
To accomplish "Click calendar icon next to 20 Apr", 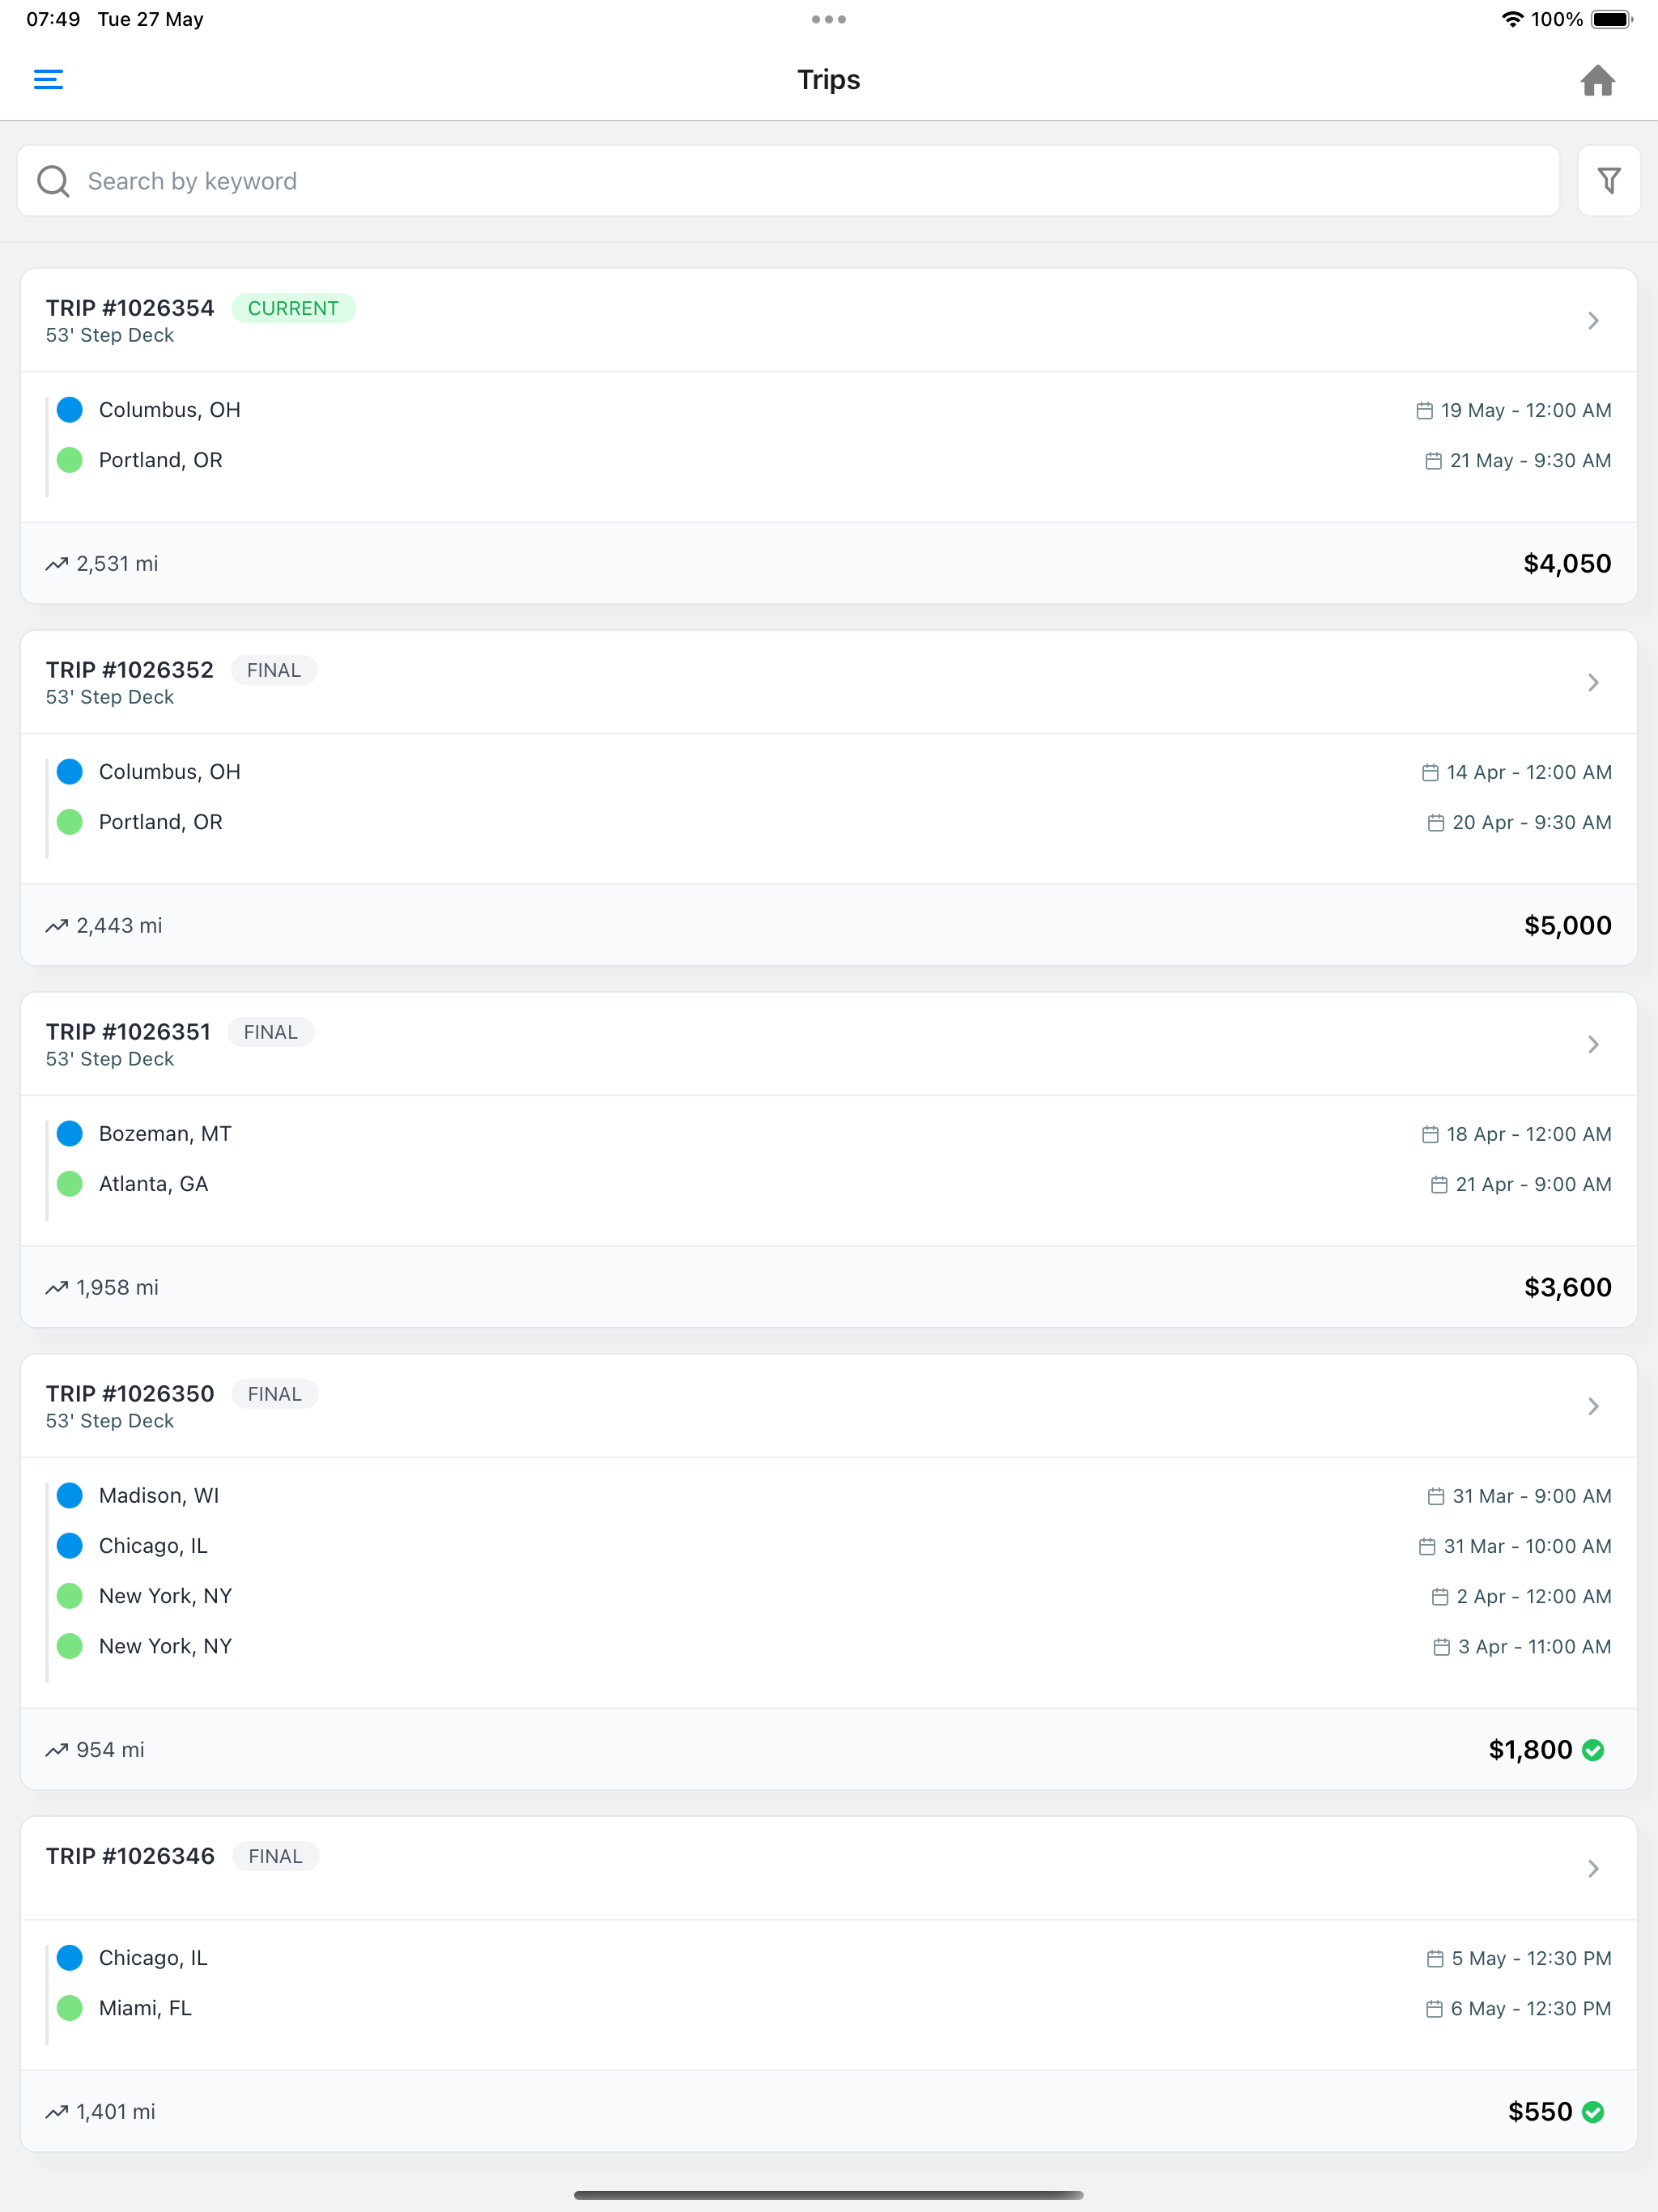I will 1435,822.
